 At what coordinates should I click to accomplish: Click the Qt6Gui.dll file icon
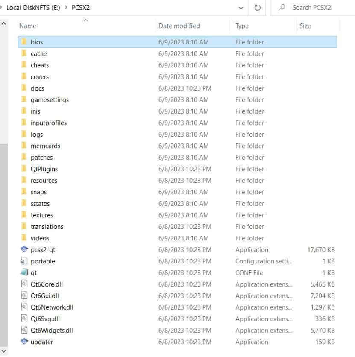[24, 296]
